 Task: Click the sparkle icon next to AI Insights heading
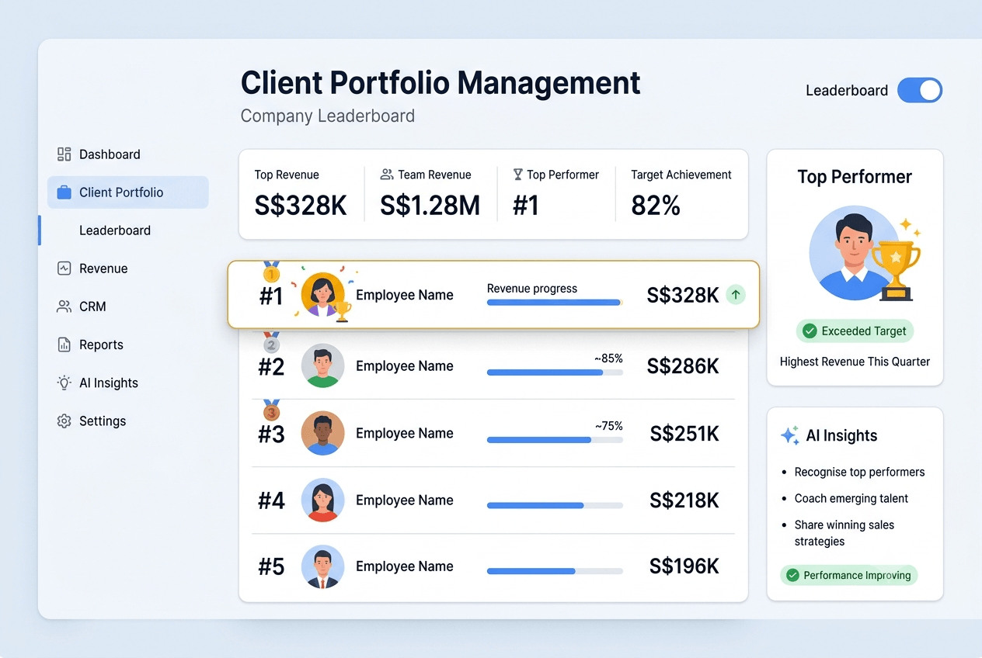(790, 435)
